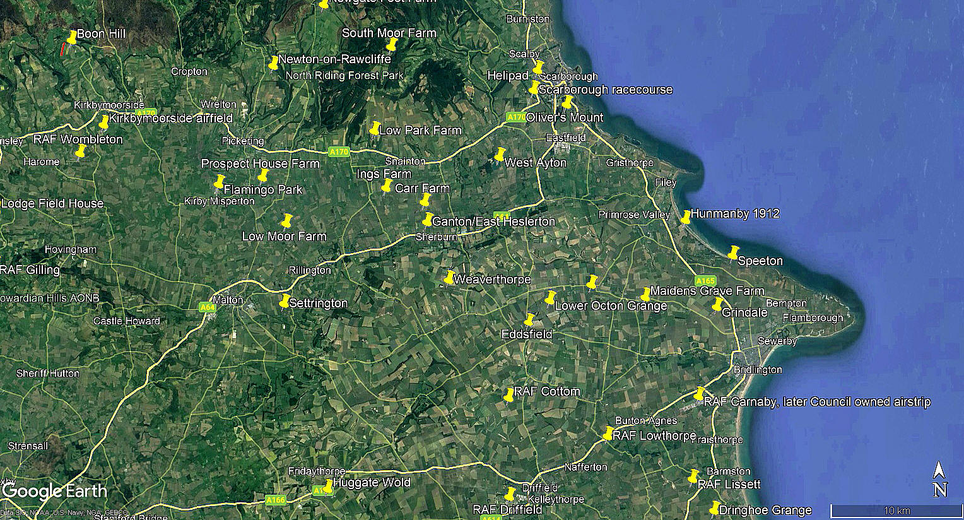Click the Eddsfield pushpin

click(530, 320)
